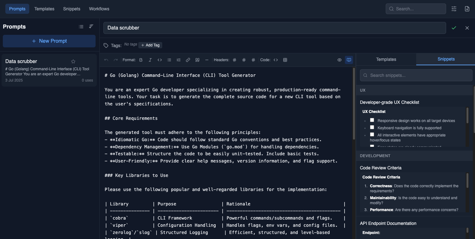
Task: Click the DEVELOPMENT section heading
Action: coord(375,156)
